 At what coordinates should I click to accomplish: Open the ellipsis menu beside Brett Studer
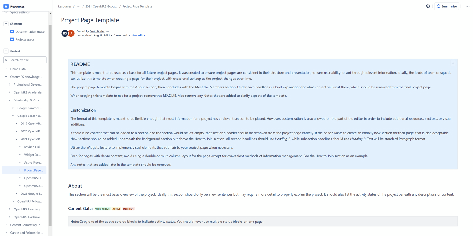pos(107,31)
